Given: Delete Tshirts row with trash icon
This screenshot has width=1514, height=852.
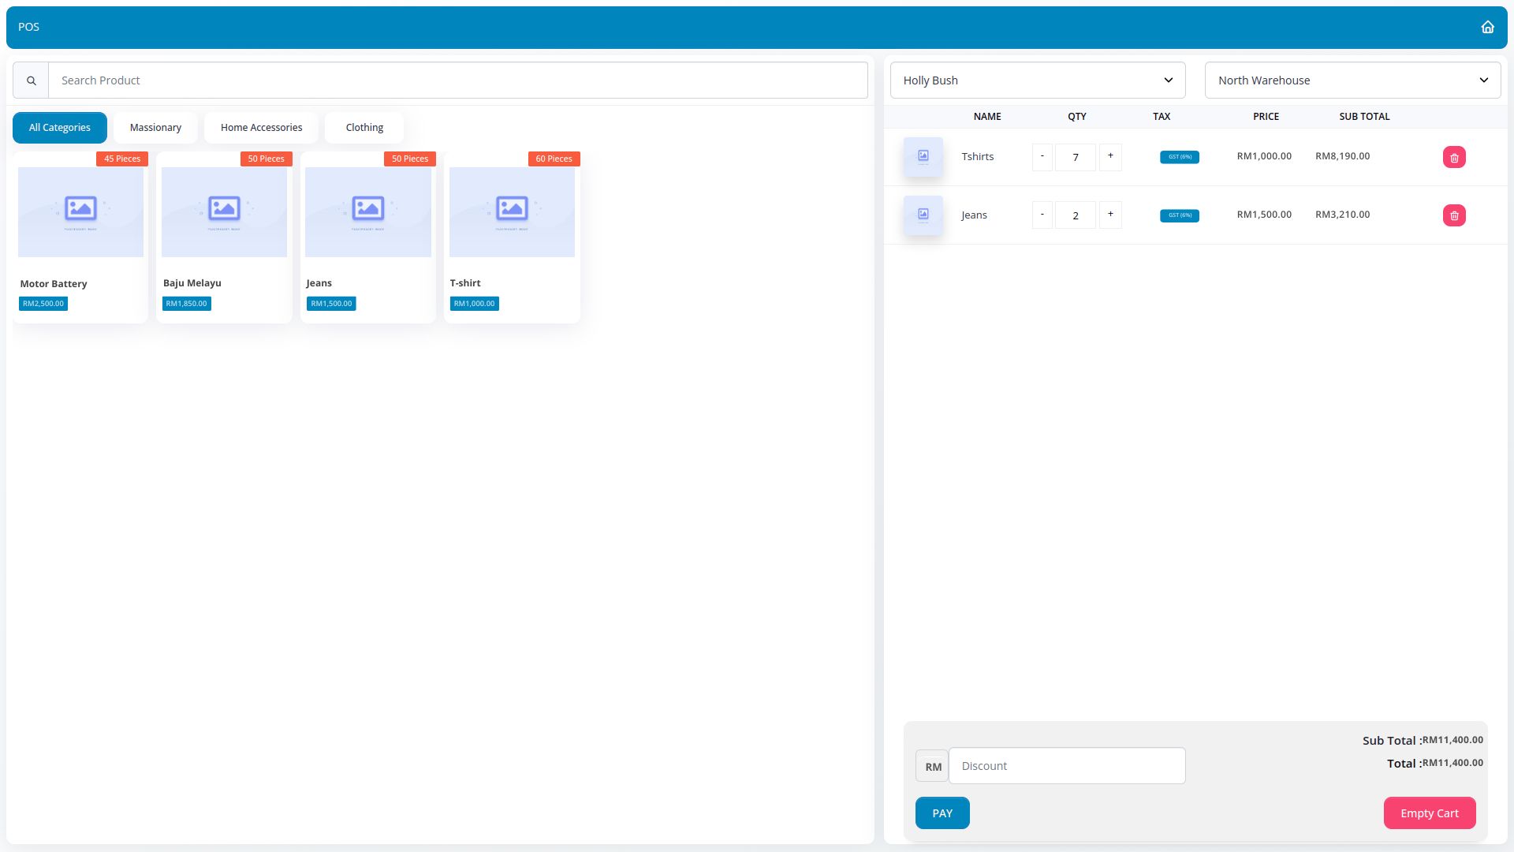Looking at the screenshot, I should (1454, 157).
